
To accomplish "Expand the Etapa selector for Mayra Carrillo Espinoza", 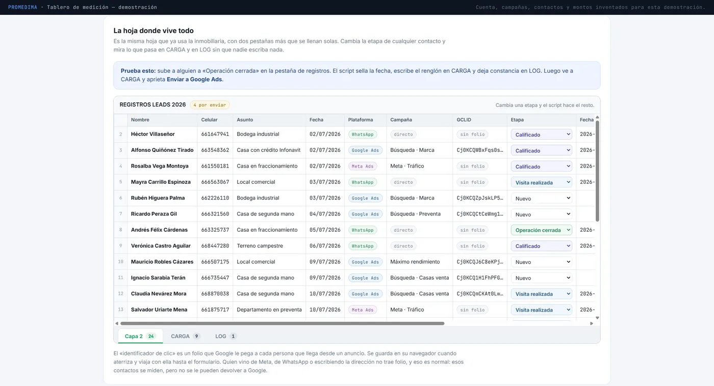I will [x=541, y=182].
